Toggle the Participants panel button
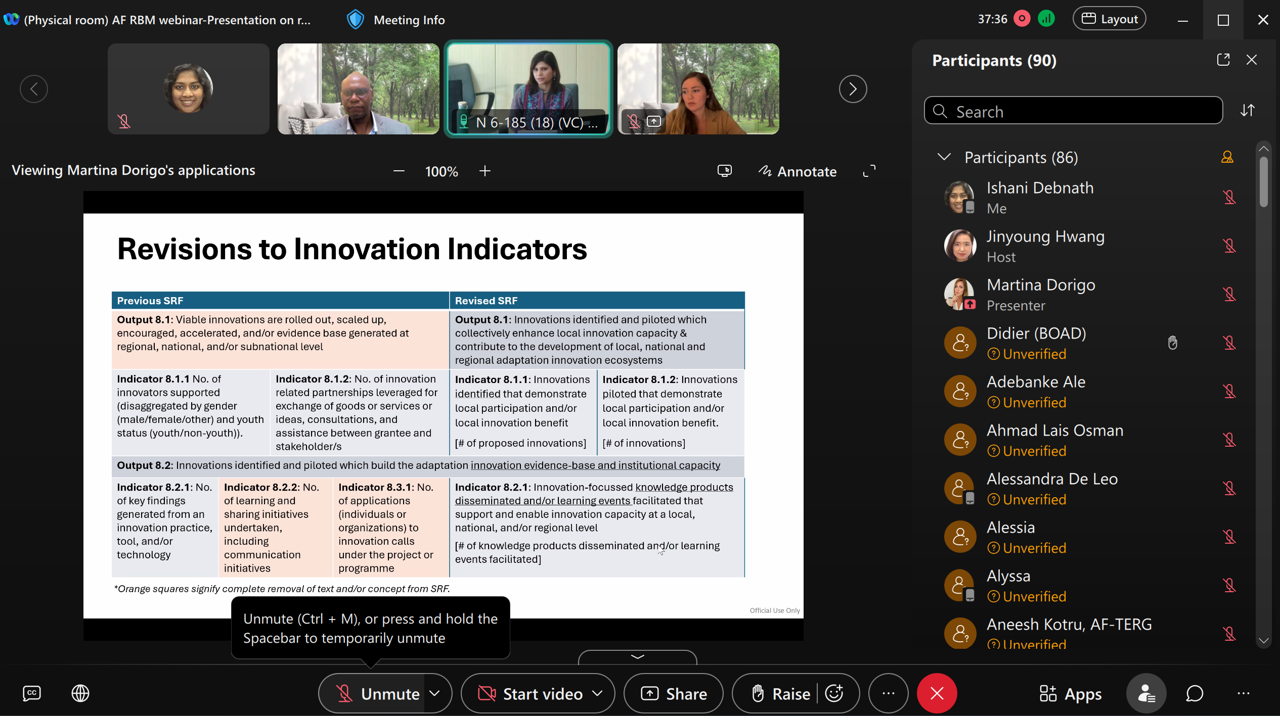Viewport: 1280px width, 716px height. coord(1146,693)
